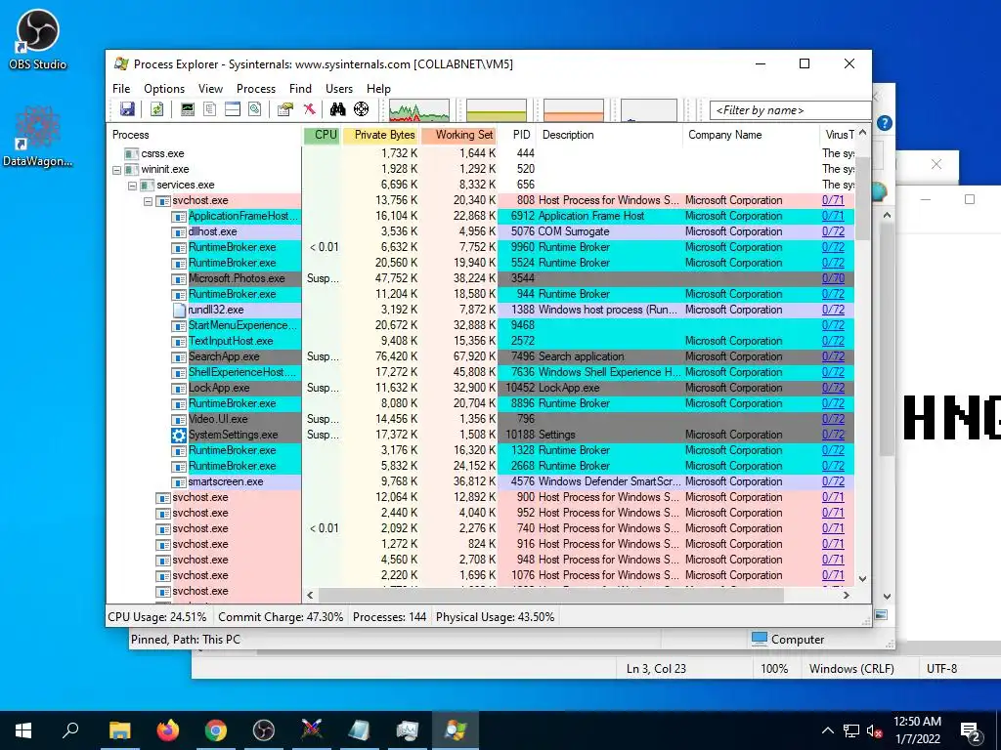
Task: Click the Find binoculars icon
Action: (337, 109)
